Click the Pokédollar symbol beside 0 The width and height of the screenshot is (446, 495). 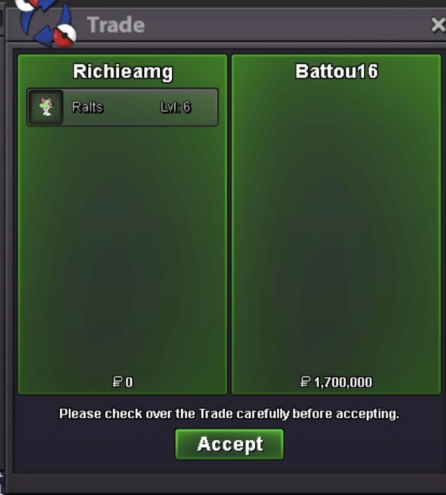[x=117, y=382]
